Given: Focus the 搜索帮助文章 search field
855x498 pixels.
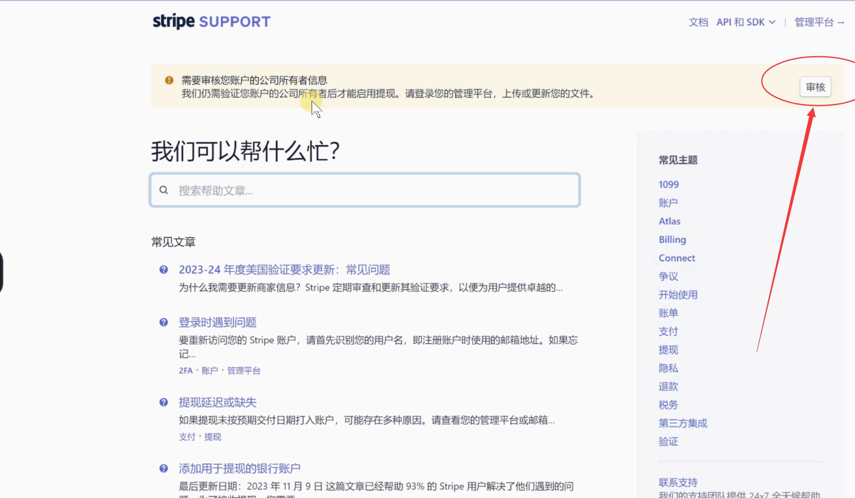Looking at the screenshot, I should [365, 190].
